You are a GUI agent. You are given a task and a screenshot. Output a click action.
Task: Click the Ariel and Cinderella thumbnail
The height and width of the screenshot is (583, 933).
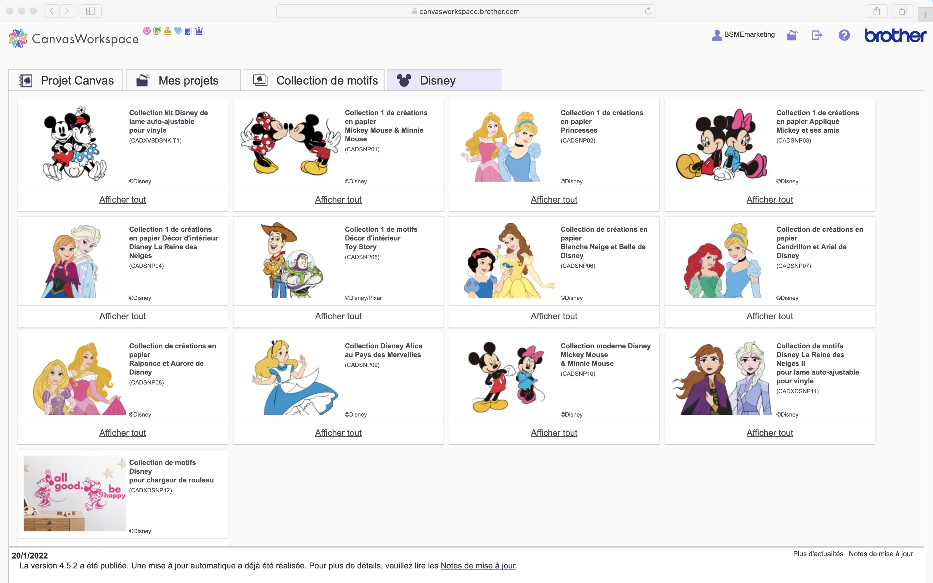722,260
